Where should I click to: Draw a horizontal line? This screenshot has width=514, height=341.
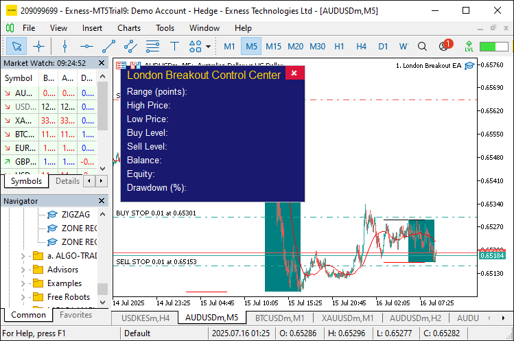[x=86, y=46]
